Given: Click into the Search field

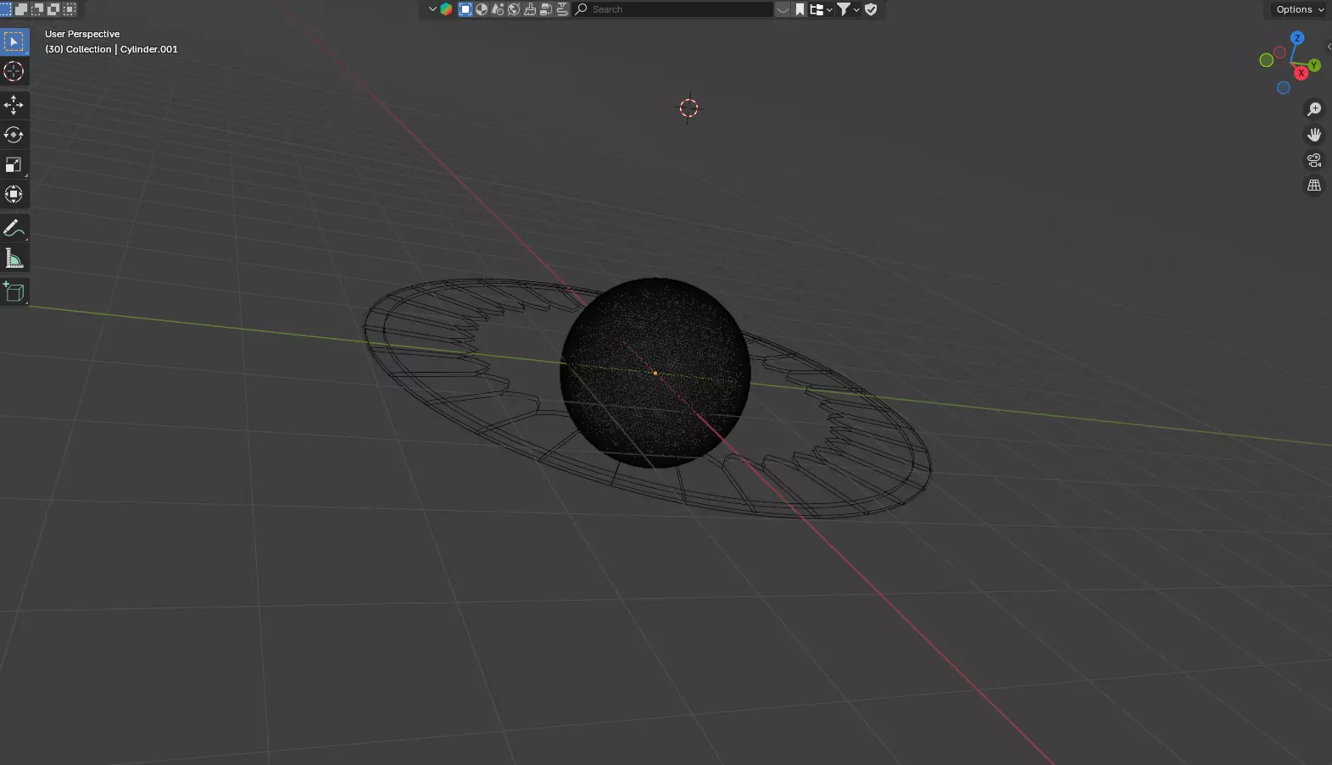Looking at the screenshot, I should (673, 9).
